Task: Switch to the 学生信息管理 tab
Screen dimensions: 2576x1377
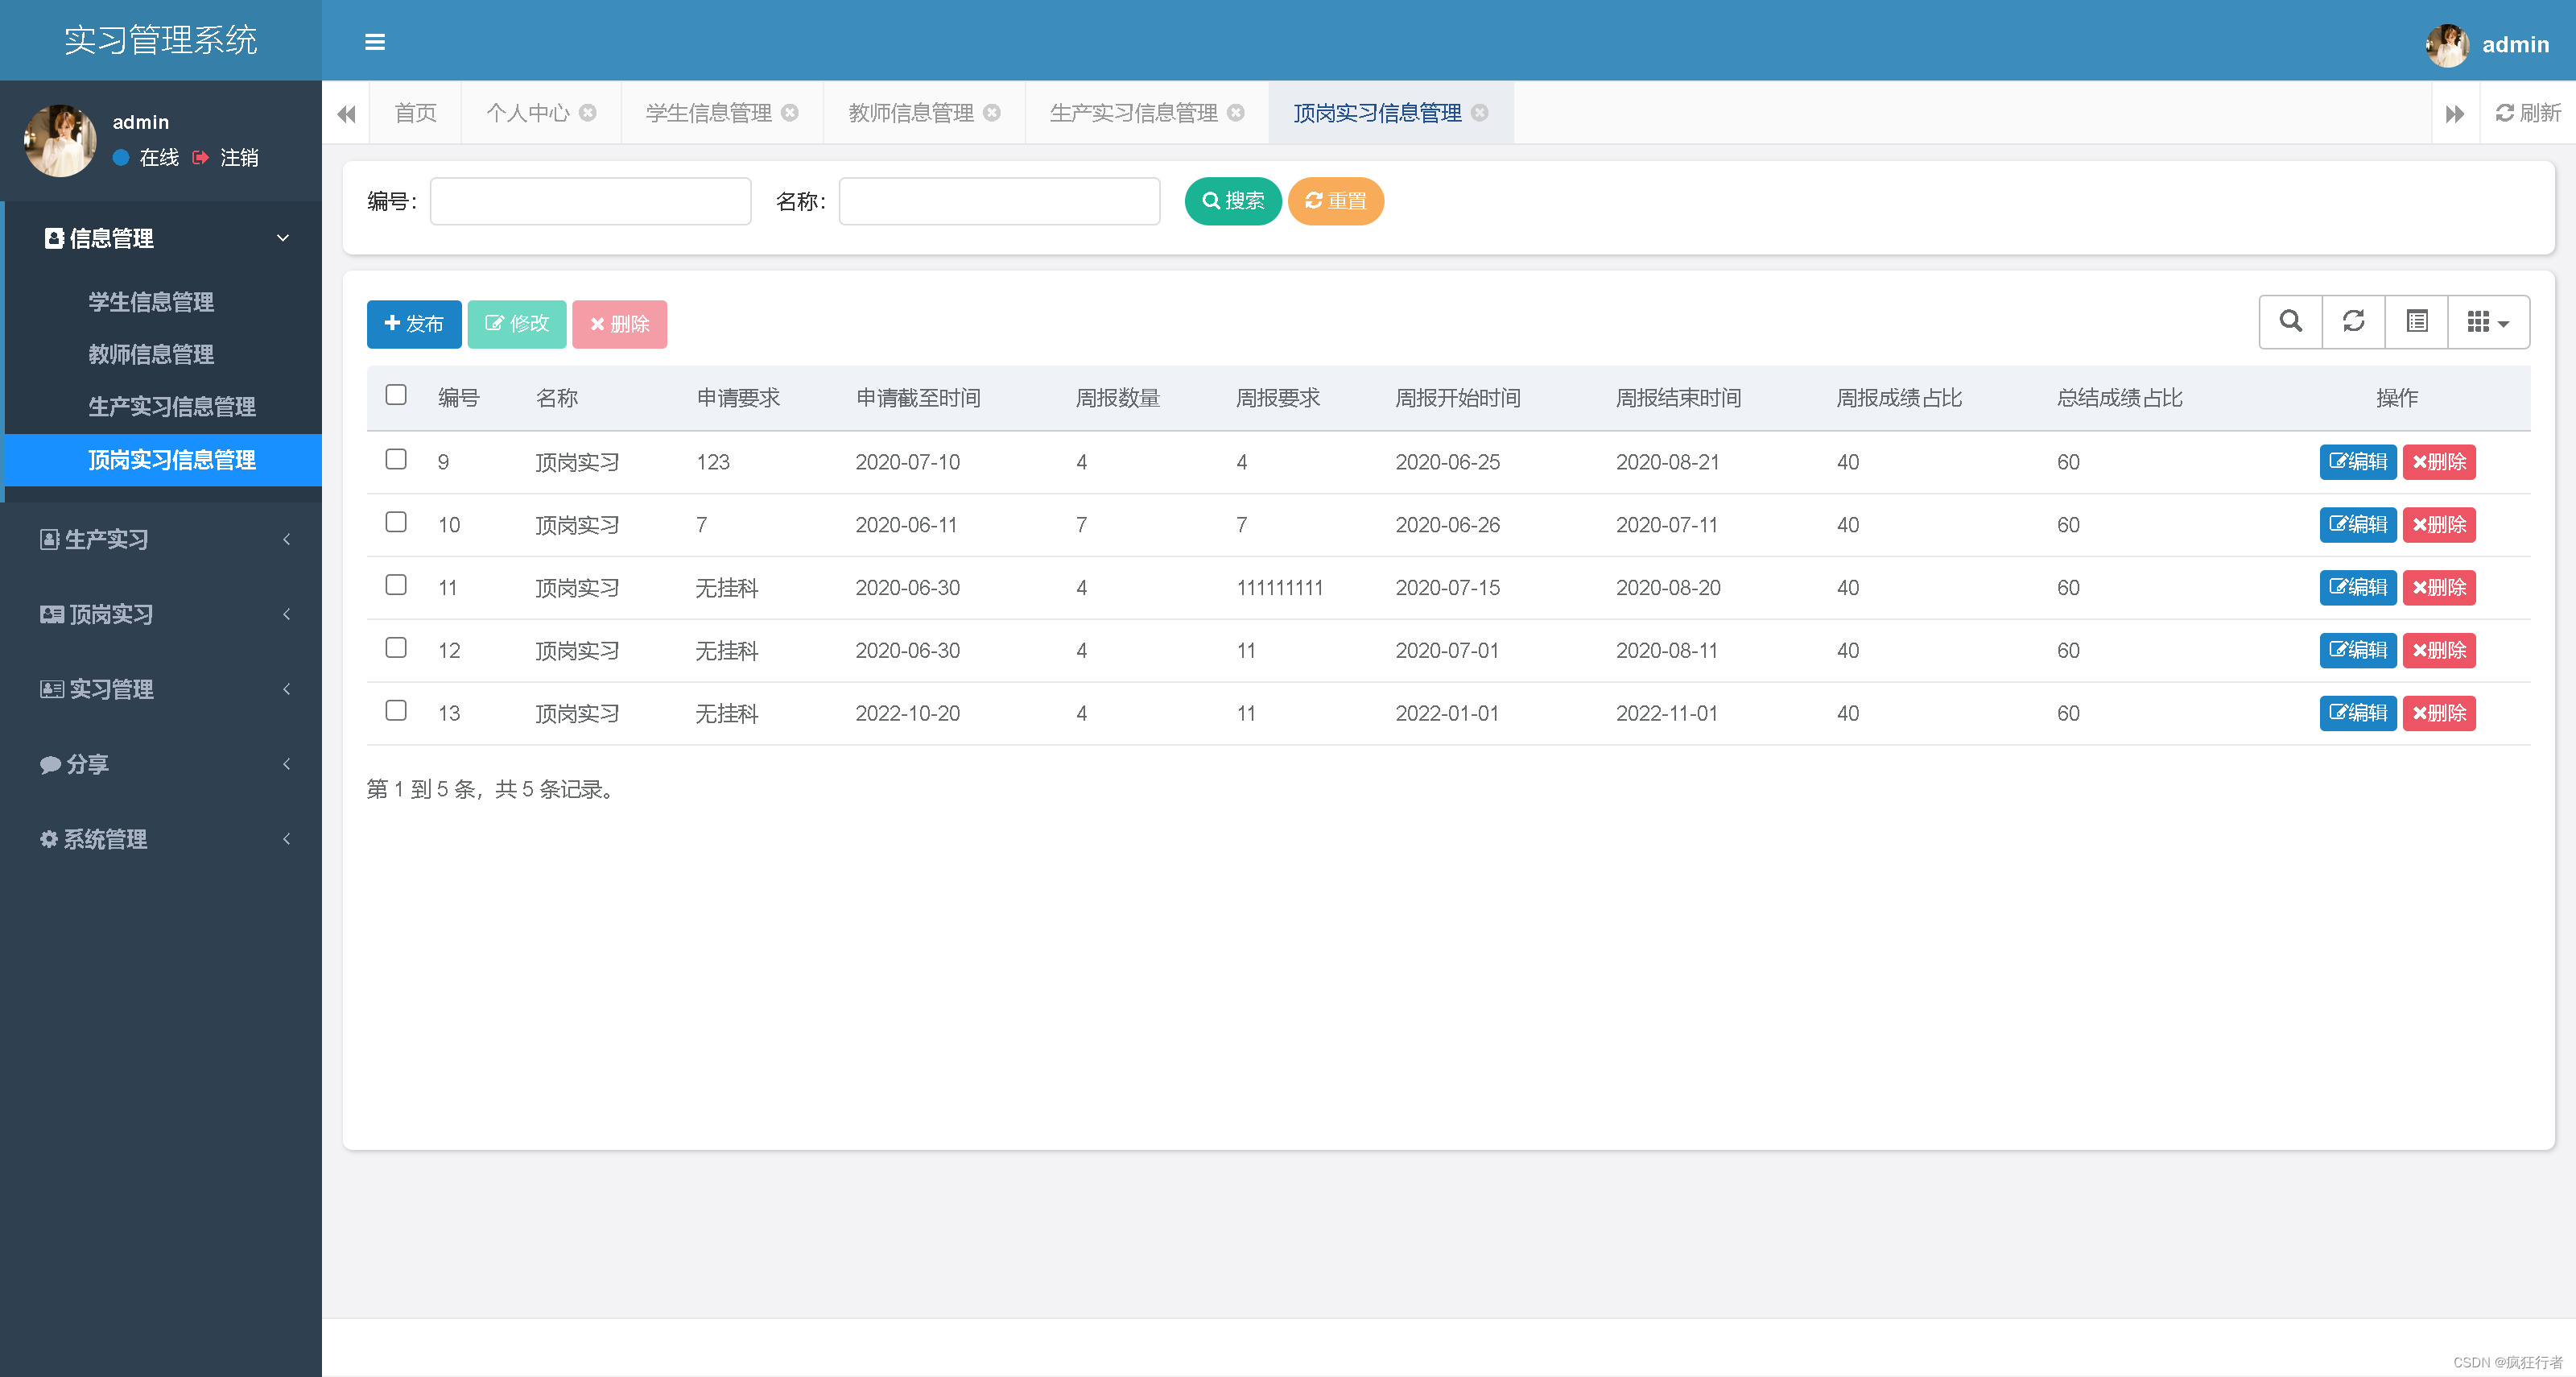Action: tap(709, 113)
